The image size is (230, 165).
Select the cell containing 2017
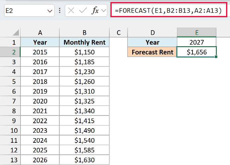coord(40,72)
